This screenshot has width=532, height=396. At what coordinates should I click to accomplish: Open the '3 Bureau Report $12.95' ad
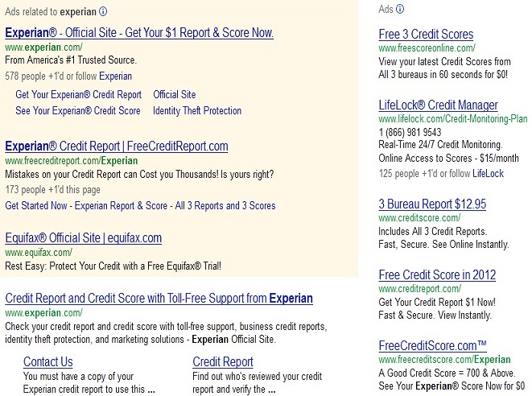point(432,204)
